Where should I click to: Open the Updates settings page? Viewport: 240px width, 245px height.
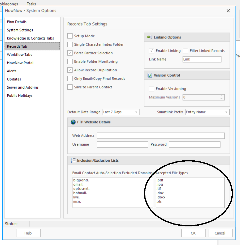(x=14, y=79)
